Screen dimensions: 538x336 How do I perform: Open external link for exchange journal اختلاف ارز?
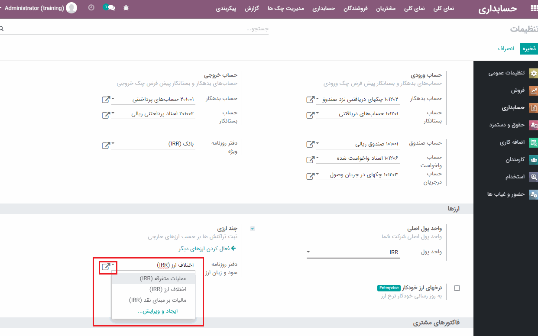click(106, 266)
